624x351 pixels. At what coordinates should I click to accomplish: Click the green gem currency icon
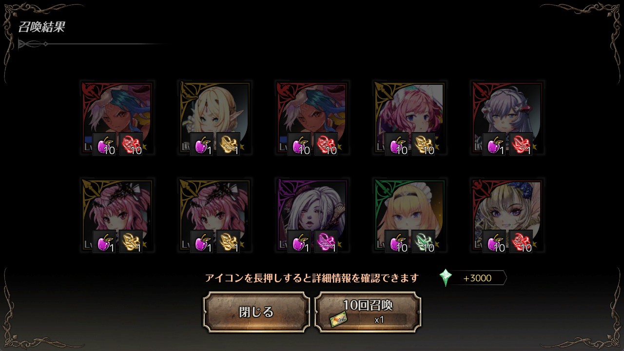446,278
